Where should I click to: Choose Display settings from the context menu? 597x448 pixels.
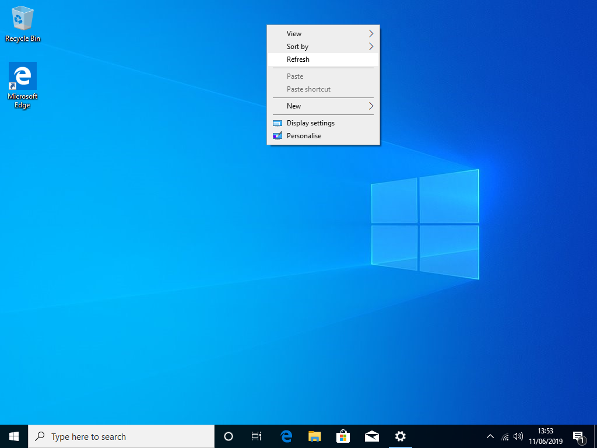click(323, 123)
